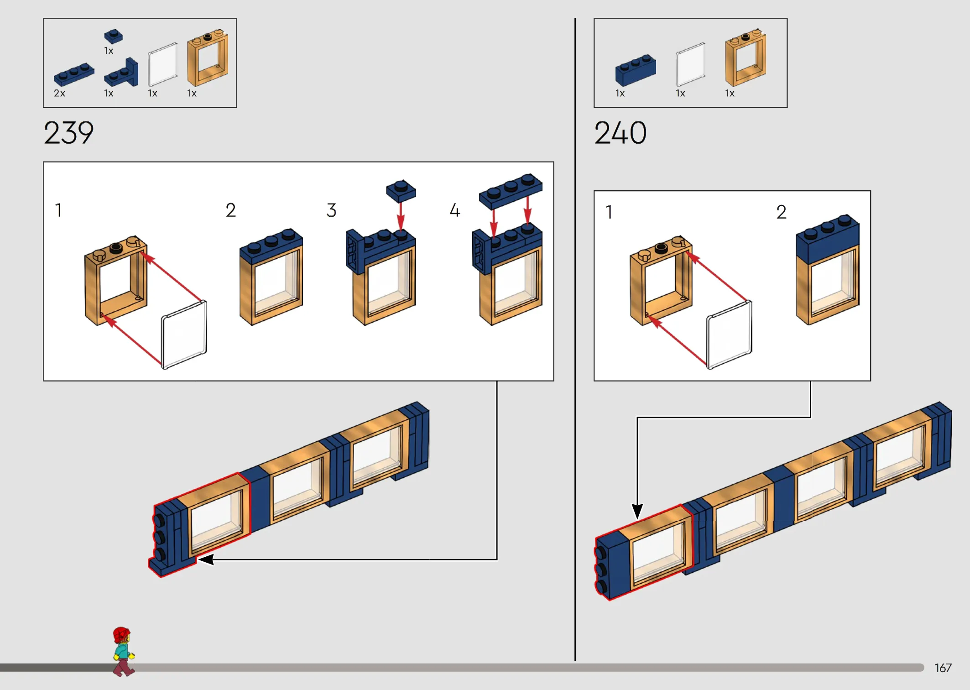Click the minifigure progress marker icon
Screen dimensions: 970x690
123,652
